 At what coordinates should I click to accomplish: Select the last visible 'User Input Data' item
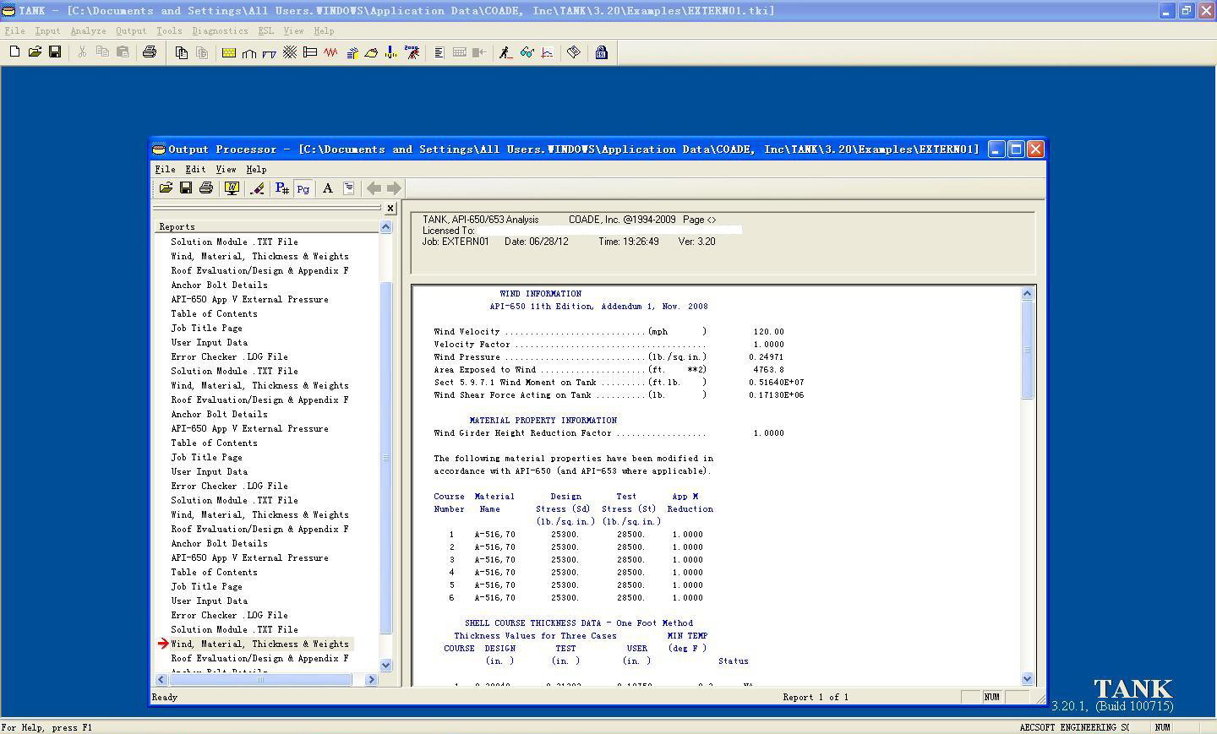click(209, 601)
